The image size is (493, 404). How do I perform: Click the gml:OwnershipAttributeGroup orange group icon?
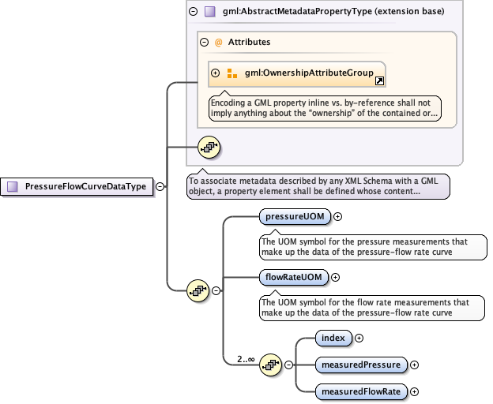[x=231, y=73]
